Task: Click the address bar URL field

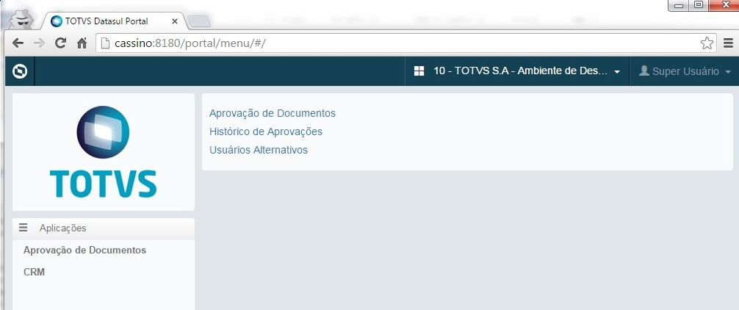Action: click(x=405, y=43)
